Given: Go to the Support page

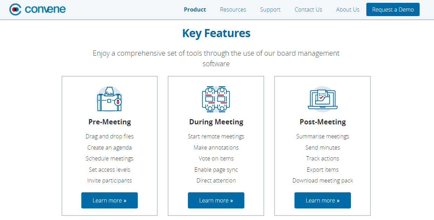Looking at the screenshot, I should pos(270,9).
